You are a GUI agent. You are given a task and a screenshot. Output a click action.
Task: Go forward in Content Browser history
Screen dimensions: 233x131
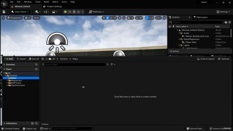pos(46,59)
